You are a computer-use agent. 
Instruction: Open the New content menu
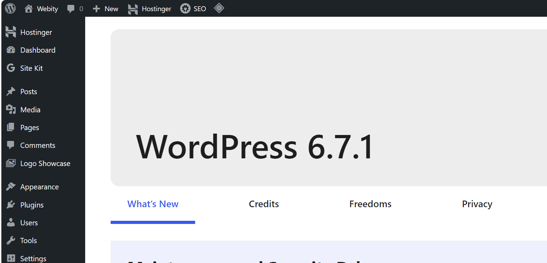click(x=111, y=9)
